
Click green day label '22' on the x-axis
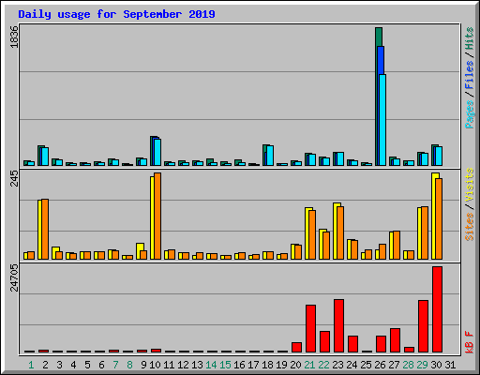tap(323, 365)
